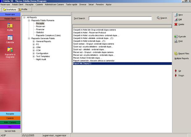The image size is (191, 137).
Task: Move the report up with Up arrow
Action: (x=176, y=71)
